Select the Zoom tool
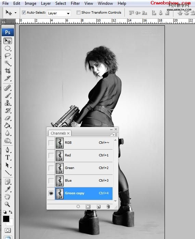Screen dimensions: 195x239 click(8, 204)
